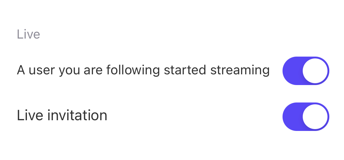The image size is (344, 160).
Task: Click the white knob of streaming toggle
Action: tap(315, 71)
